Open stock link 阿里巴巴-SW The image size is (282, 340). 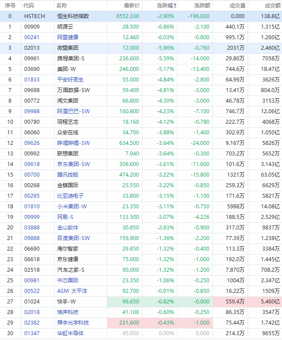[x=73, y=111]
